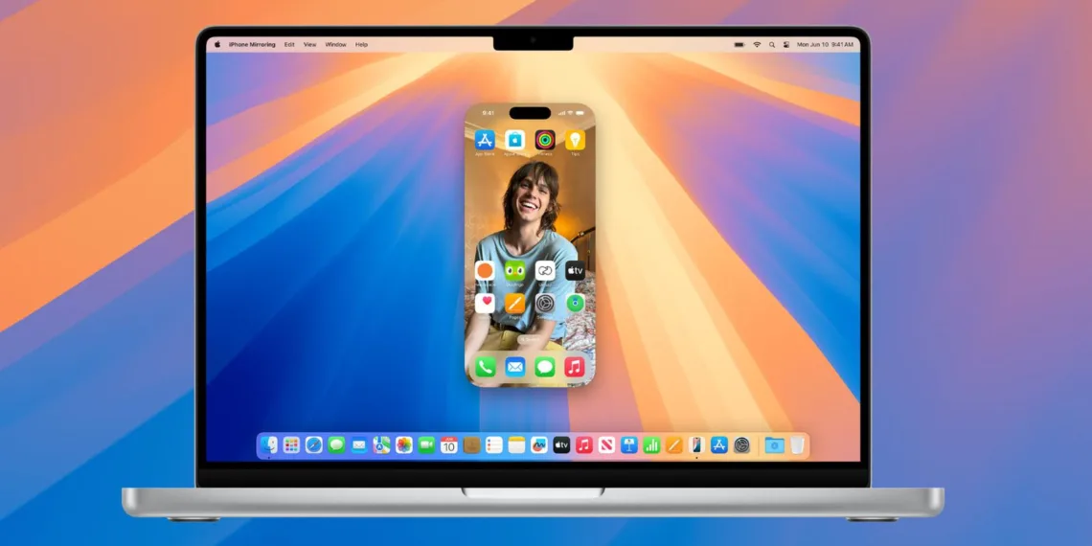Click iPhone Mirroring icon in Dock
Viewport: 1092px width, 546px height.
point(696,445)
